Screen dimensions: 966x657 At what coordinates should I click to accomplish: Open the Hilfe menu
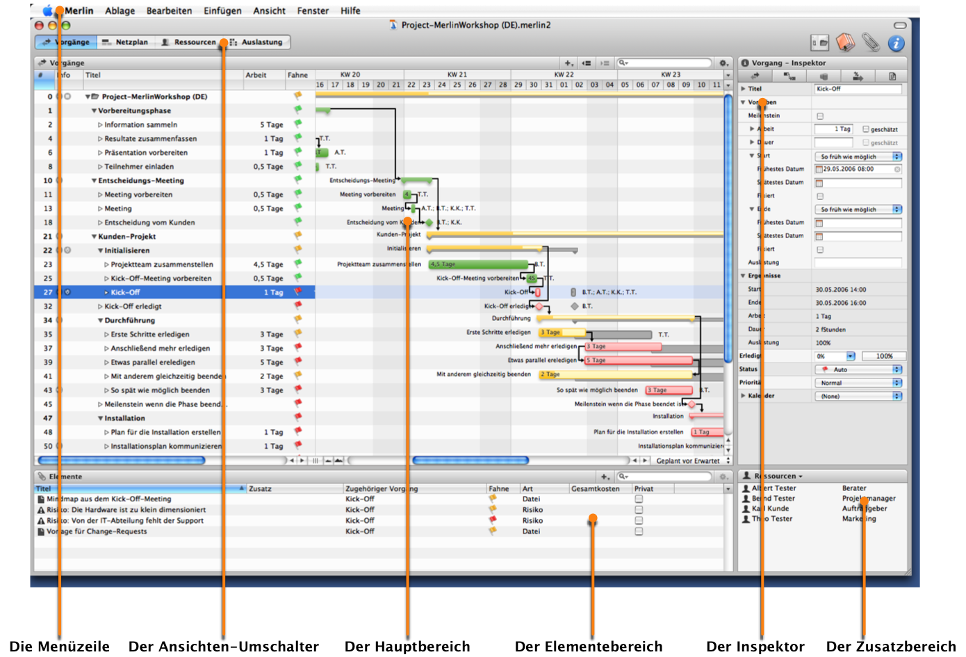350,10
